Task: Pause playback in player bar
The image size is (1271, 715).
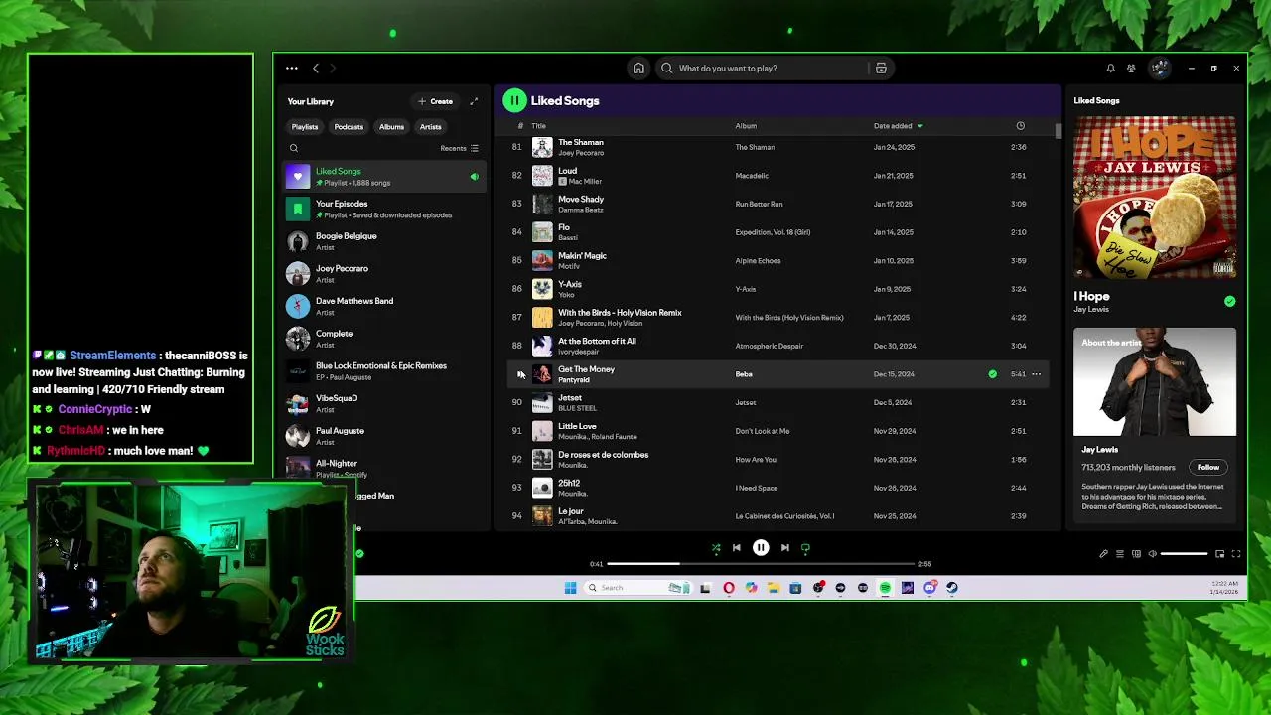Action: pos(761,548)
